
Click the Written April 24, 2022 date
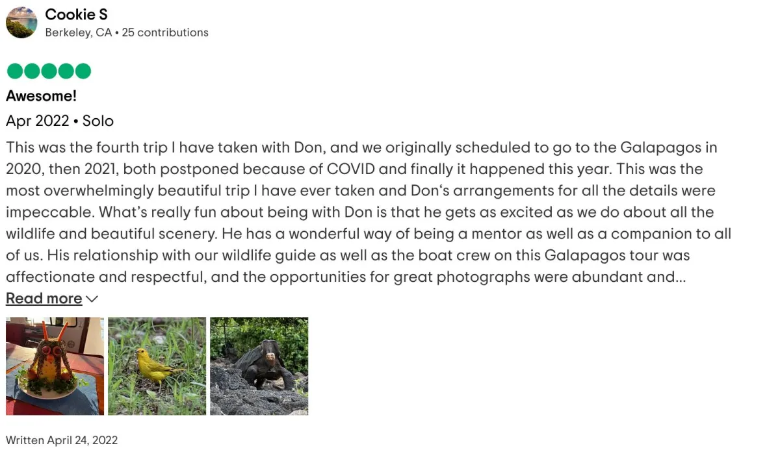[x=62, y=440]
